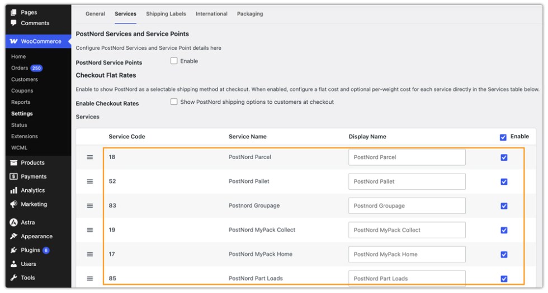The height and width of the screenshot is (293, 548).
Task: Click service code 52 cell
Action: (x=112, y=181)
